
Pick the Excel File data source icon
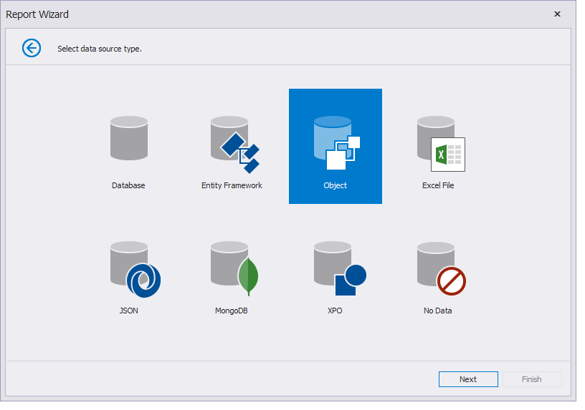tap(441, 144)
